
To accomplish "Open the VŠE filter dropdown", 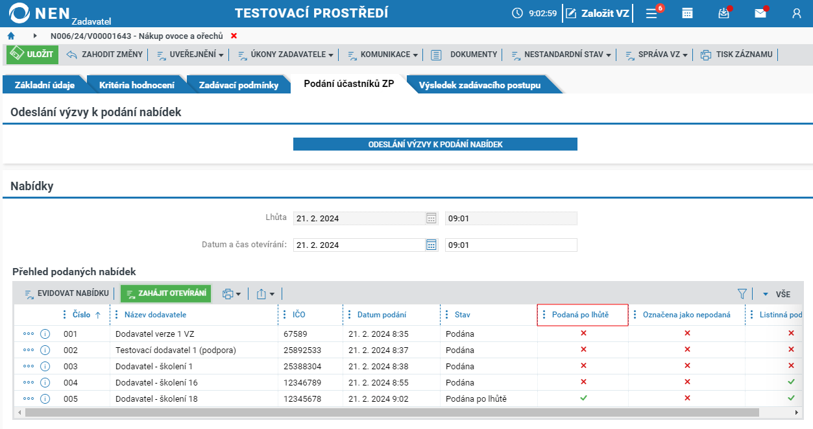I will point(777,294).
